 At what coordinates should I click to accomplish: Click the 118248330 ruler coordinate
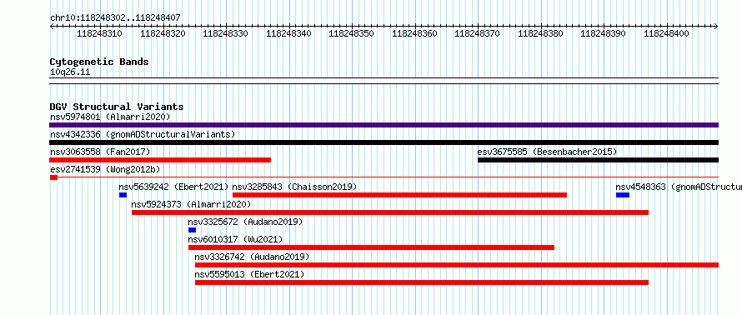[225, 33]
